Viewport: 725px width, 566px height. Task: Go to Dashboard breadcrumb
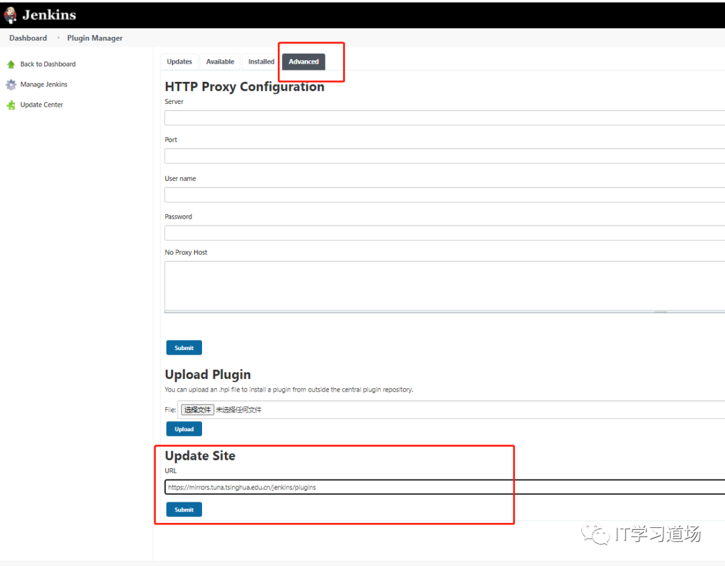click(28, 38)
